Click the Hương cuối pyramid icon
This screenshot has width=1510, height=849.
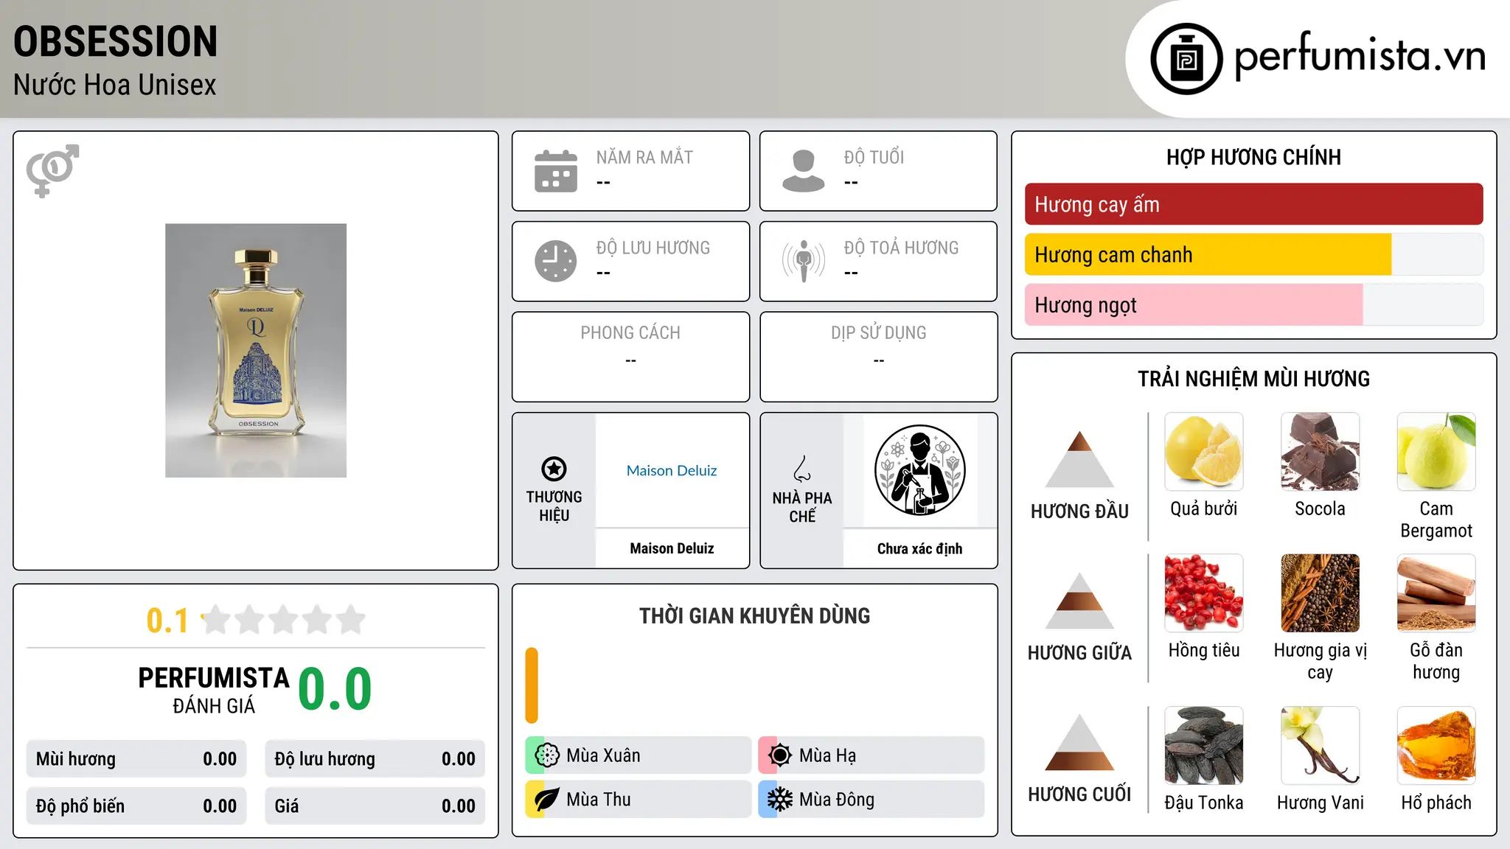click(x=1080, y=742)
